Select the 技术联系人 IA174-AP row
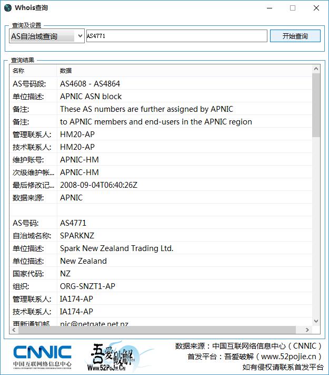This screenshot has height=375, width=329. pyautogui.click(x=161, y=312)
